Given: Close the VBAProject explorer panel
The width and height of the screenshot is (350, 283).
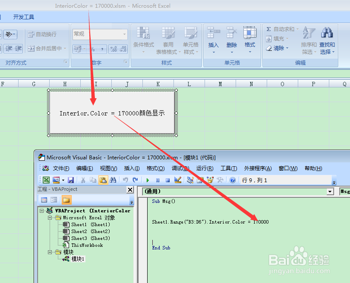Looking at the screenshot, I should click(130, 190).
